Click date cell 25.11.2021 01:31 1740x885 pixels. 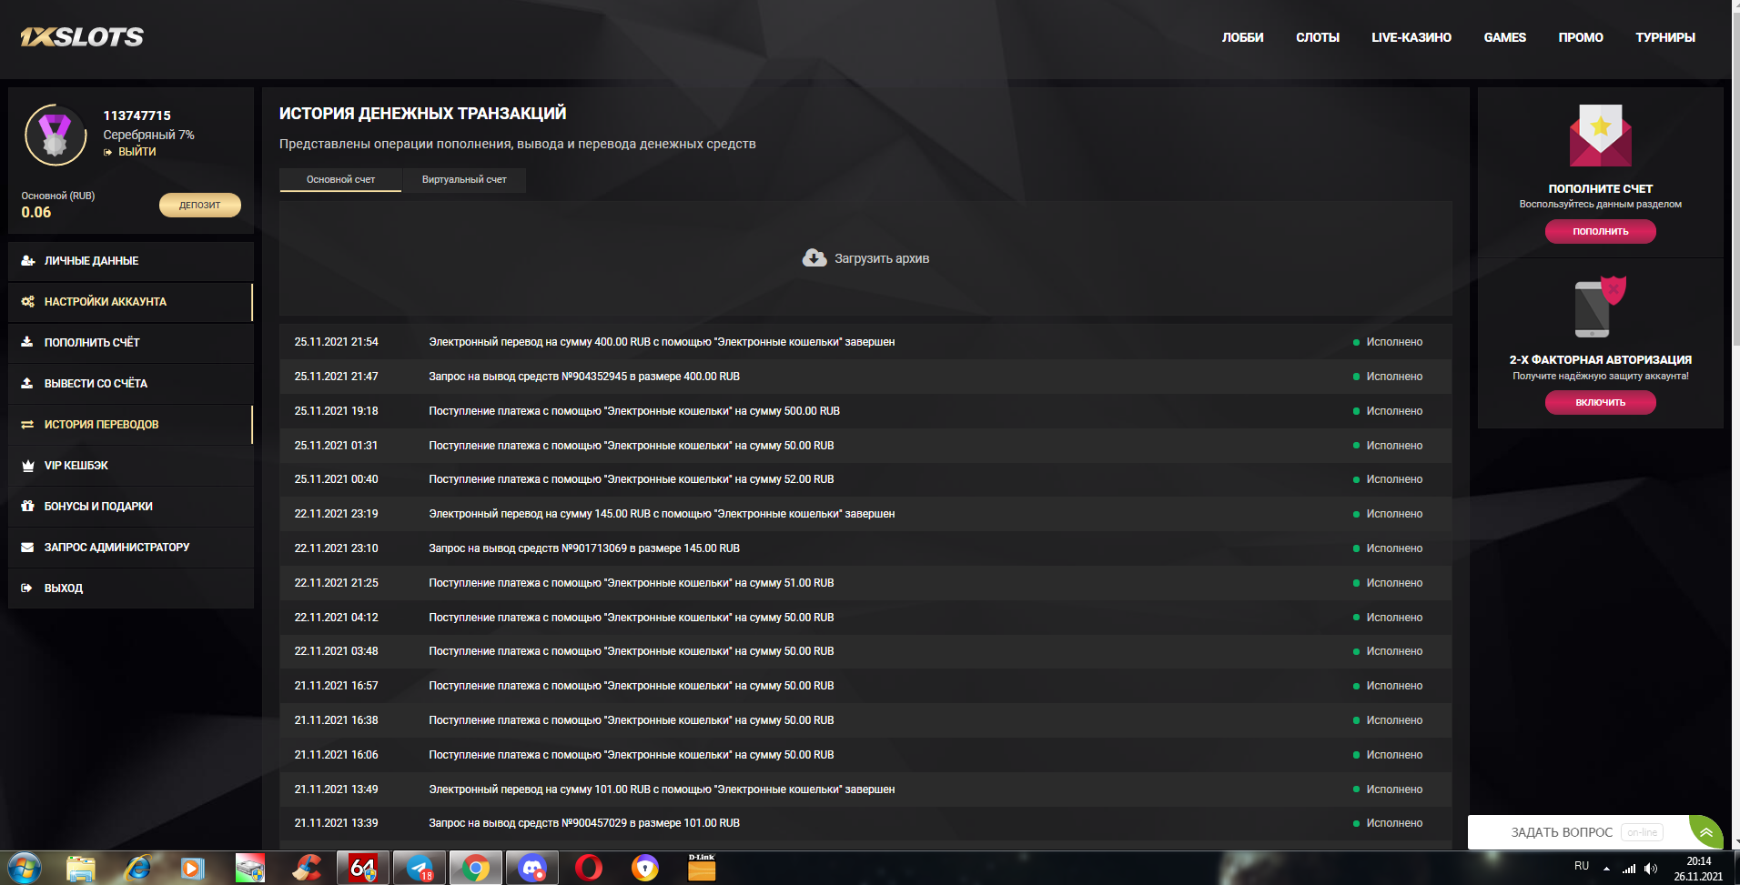336,446
